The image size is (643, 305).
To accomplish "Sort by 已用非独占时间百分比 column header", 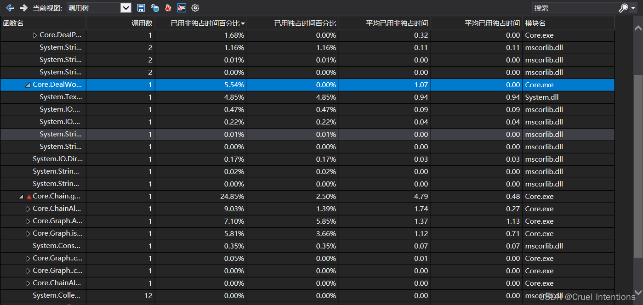I will pyautogui.click(x=201, y=23).
